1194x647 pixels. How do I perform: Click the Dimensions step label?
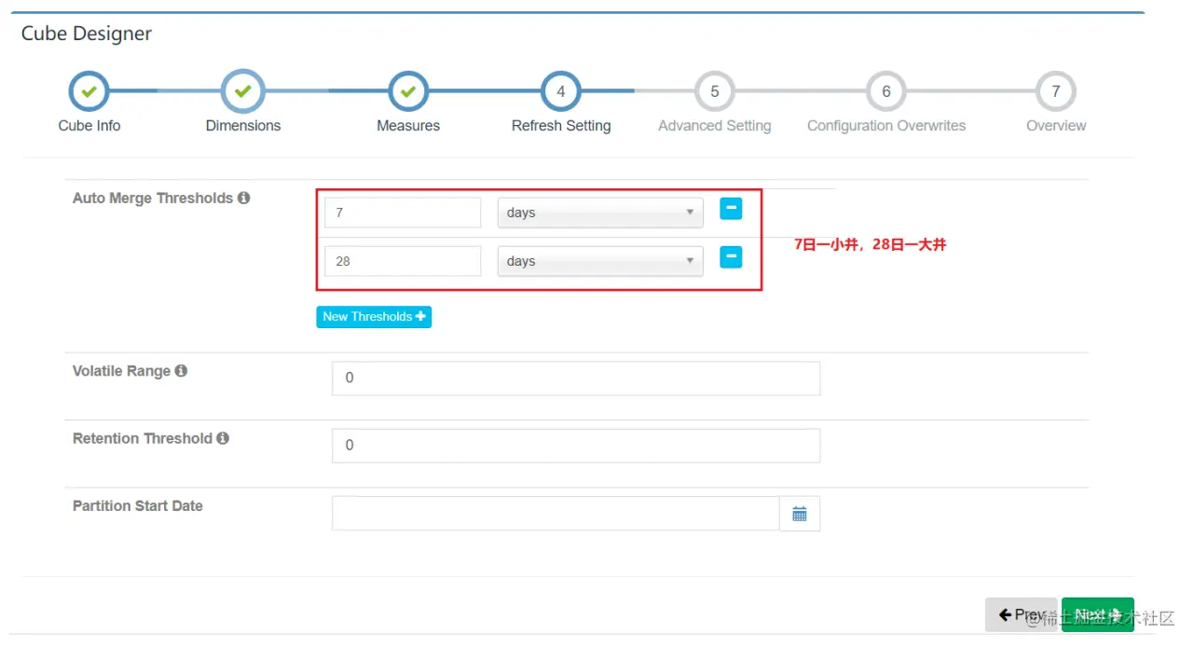(x=243, y=126)
